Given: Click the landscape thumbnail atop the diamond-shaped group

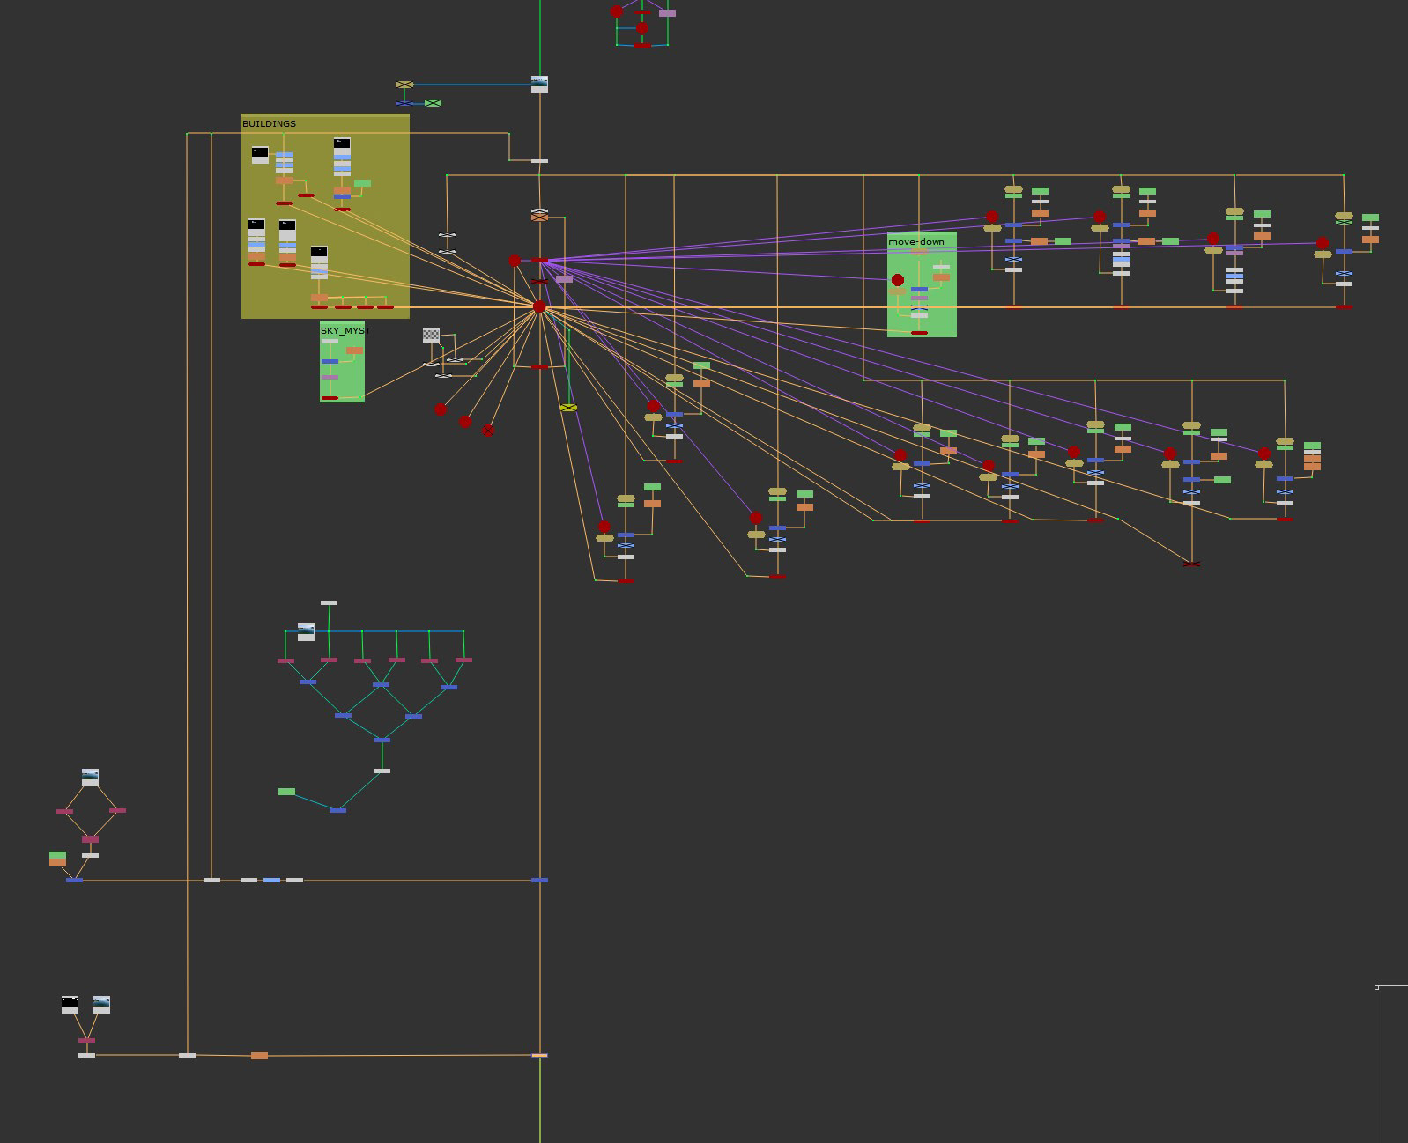Looking at the screenshot, I should 90,777.
